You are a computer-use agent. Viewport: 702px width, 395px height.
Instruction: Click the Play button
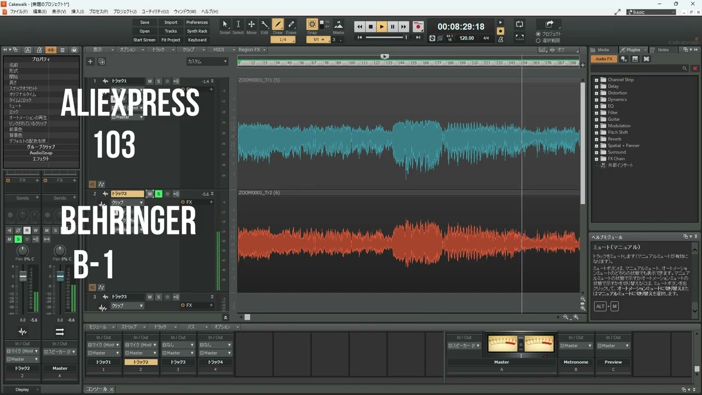(382, 26)
